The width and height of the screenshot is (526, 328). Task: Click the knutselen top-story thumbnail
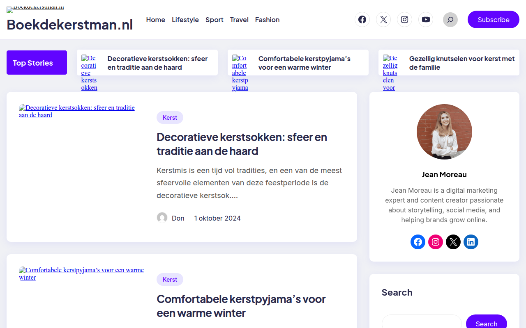(x=390, y=73)
